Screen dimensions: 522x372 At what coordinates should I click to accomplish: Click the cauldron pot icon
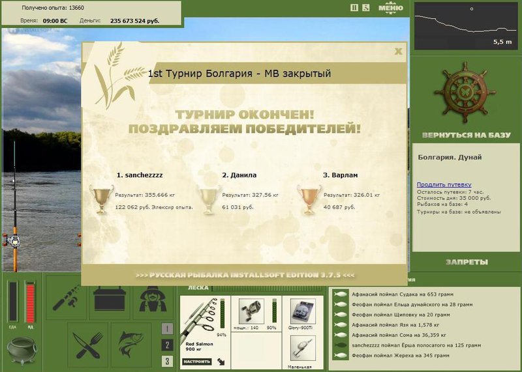click(x=22, y=351)
